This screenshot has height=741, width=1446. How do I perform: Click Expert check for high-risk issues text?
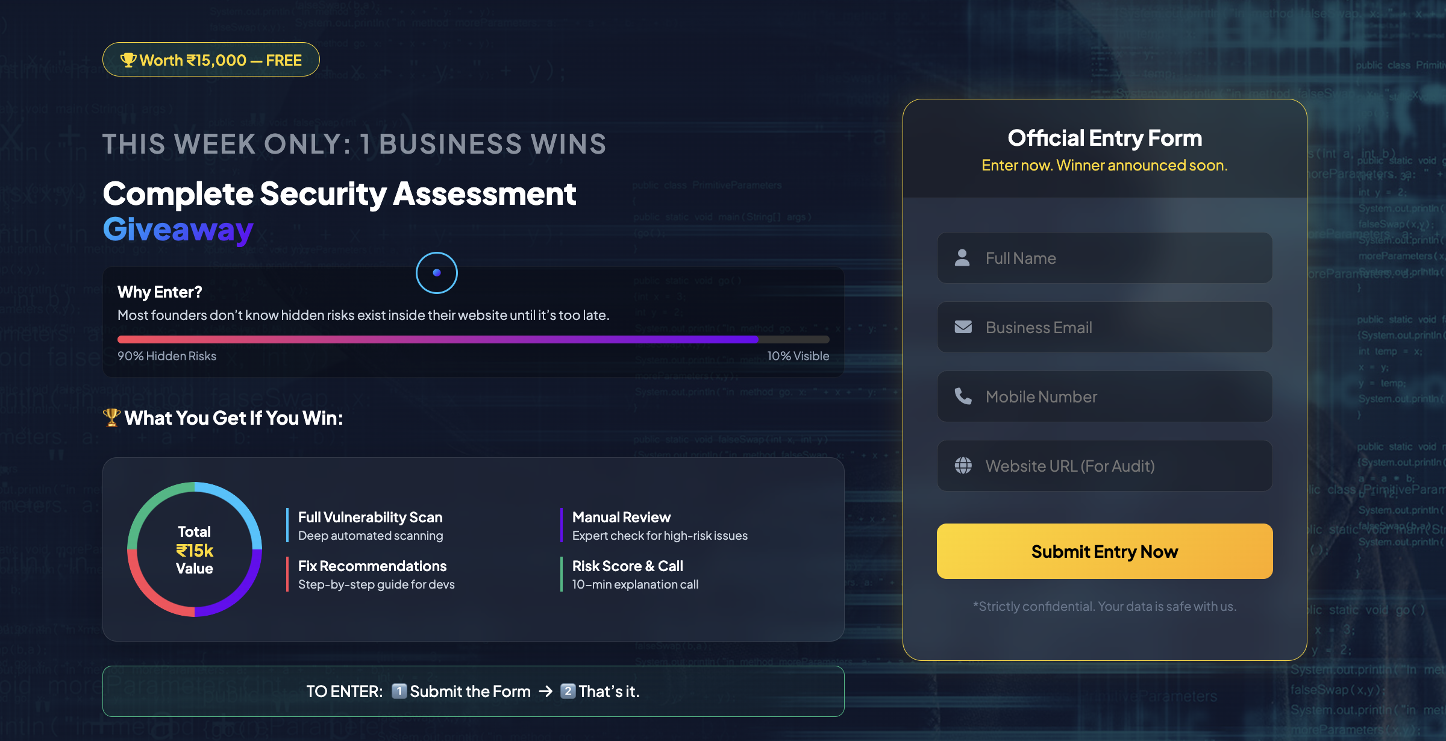coord(660,536)
